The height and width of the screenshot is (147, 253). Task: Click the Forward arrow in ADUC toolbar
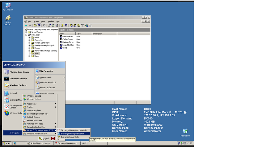click(x=30, y=26)
